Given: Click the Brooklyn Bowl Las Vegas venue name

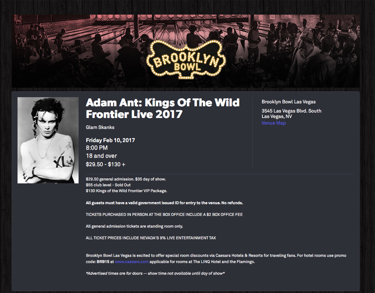Looking at the screenshot, I should 288,102.
